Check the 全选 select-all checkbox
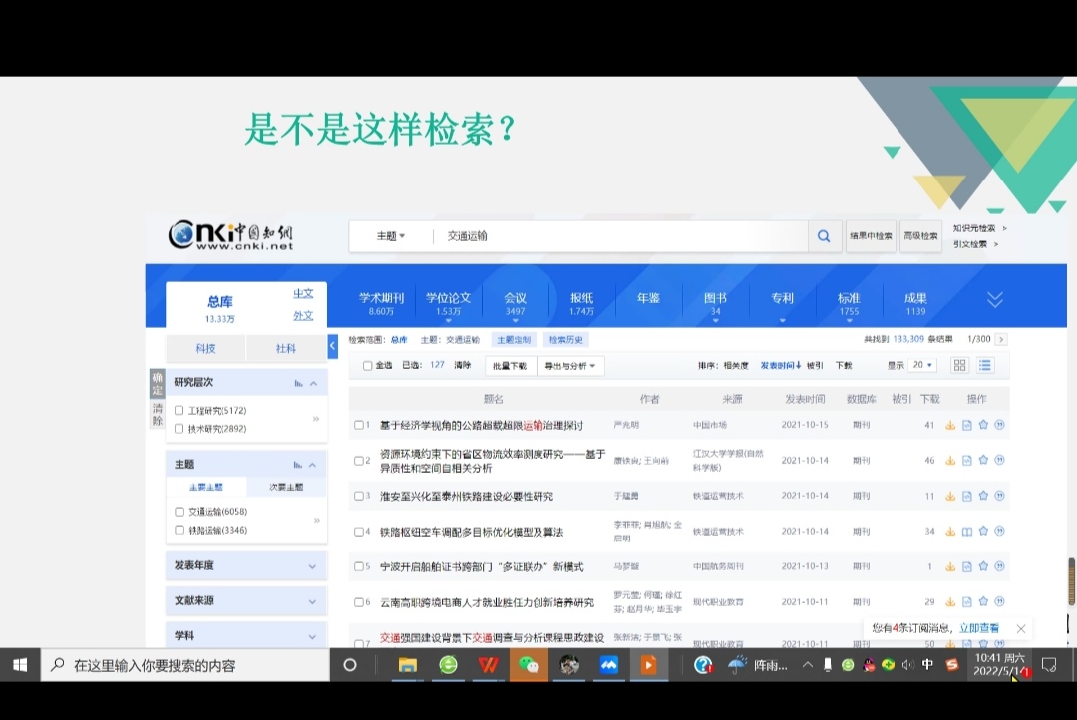 coord(368,366)
